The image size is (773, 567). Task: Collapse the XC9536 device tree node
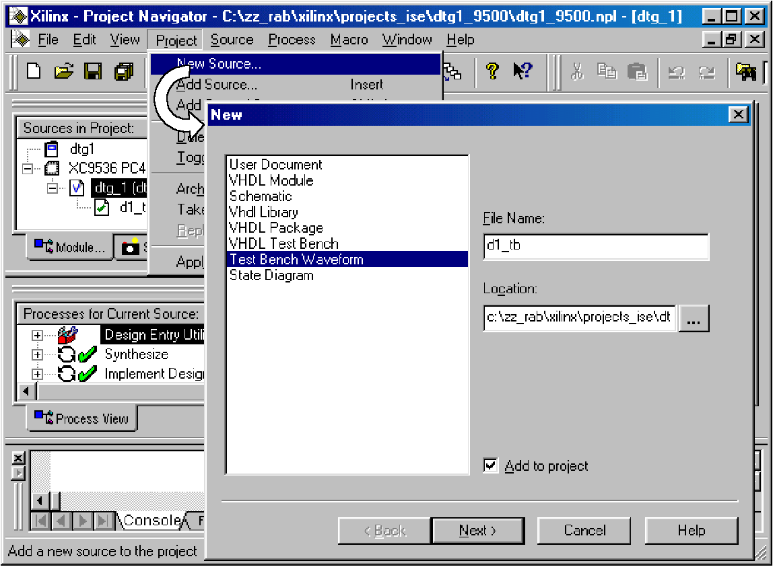tap(28, 169)
